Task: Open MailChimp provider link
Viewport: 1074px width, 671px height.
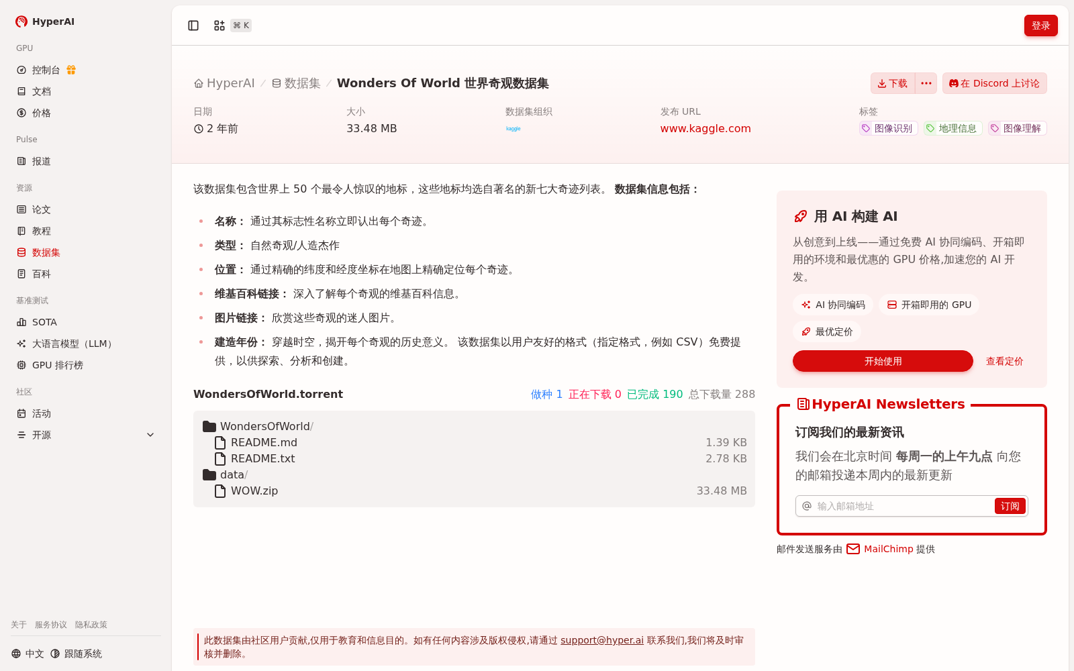Action: pos(880,549)
